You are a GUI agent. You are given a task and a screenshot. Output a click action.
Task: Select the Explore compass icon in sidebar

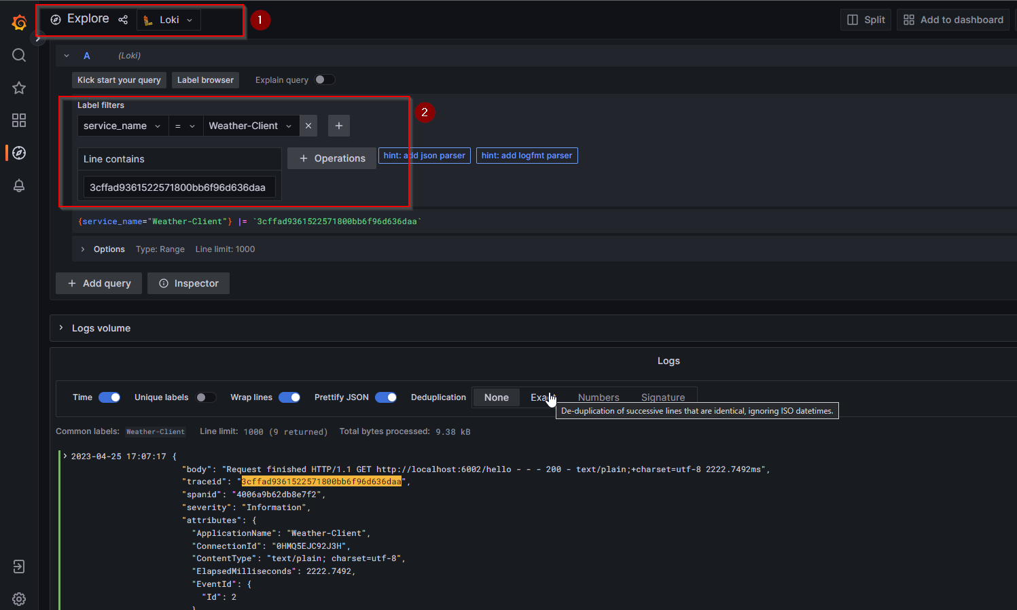pyautogui.click(x=19, y=153)
